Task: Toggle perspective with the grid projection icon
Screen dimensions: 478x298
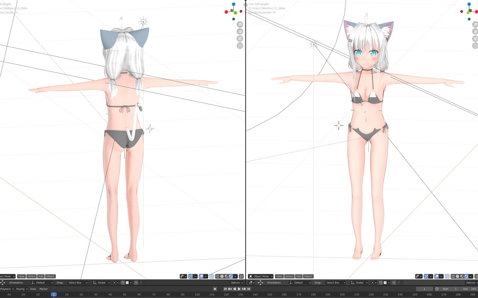Action: (x=239, y=45)
